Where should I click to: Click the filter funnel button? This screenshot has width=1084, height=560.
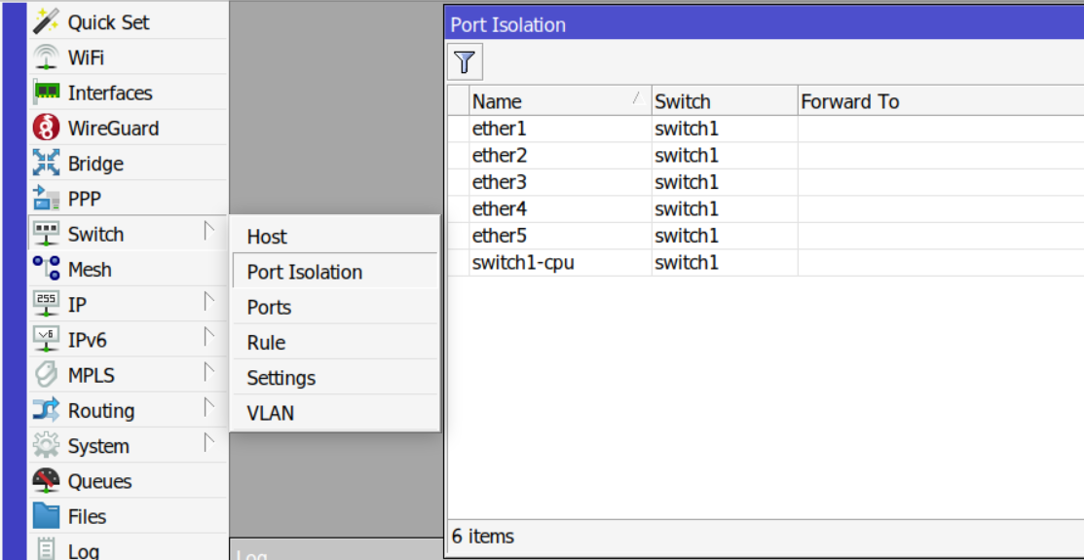(x=465, y=63)
